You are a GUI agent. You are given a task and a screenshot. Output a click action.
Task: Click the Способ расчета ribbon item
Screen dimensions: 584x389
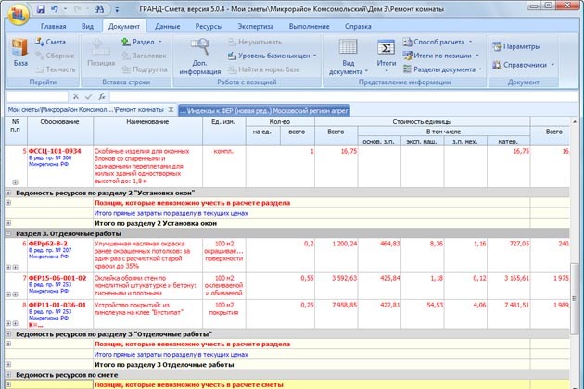[434, 42]
